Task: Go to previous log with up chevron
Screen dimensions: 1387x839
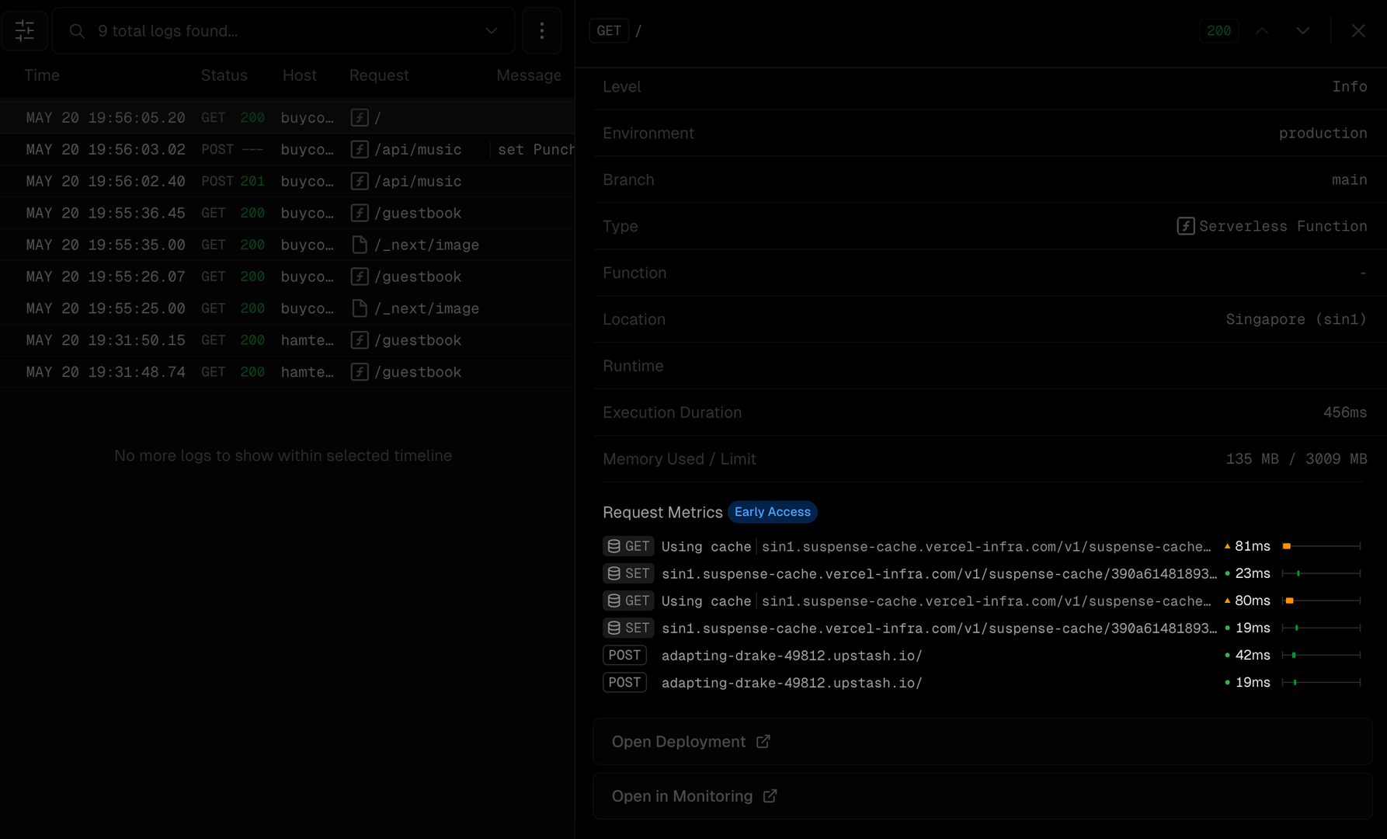Action: point(1262,30)
